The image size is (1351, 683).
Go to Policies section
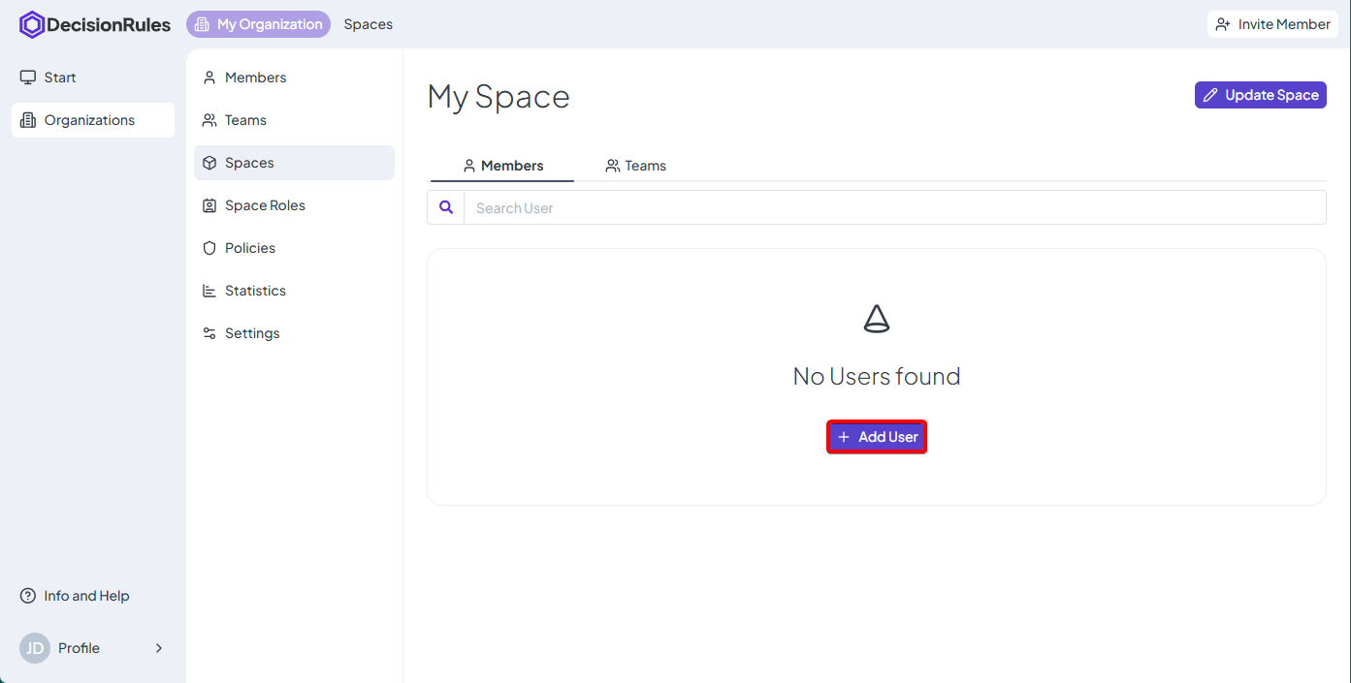pos(249,248)
